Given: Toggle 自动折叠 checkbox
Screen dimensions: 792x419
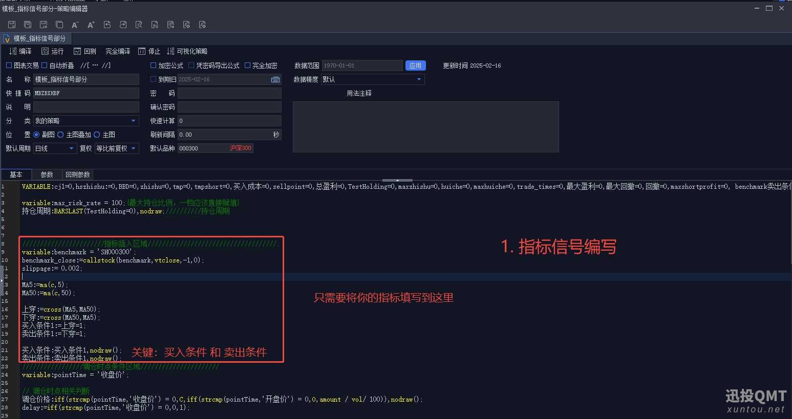Looking at the screenshot, I should click(45, 65).
